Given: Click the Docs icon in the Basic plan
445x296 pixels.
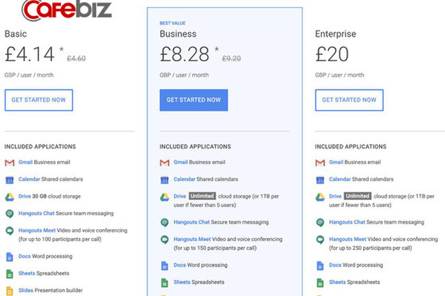Looking at the screenshot, I should tap(10, 256).
